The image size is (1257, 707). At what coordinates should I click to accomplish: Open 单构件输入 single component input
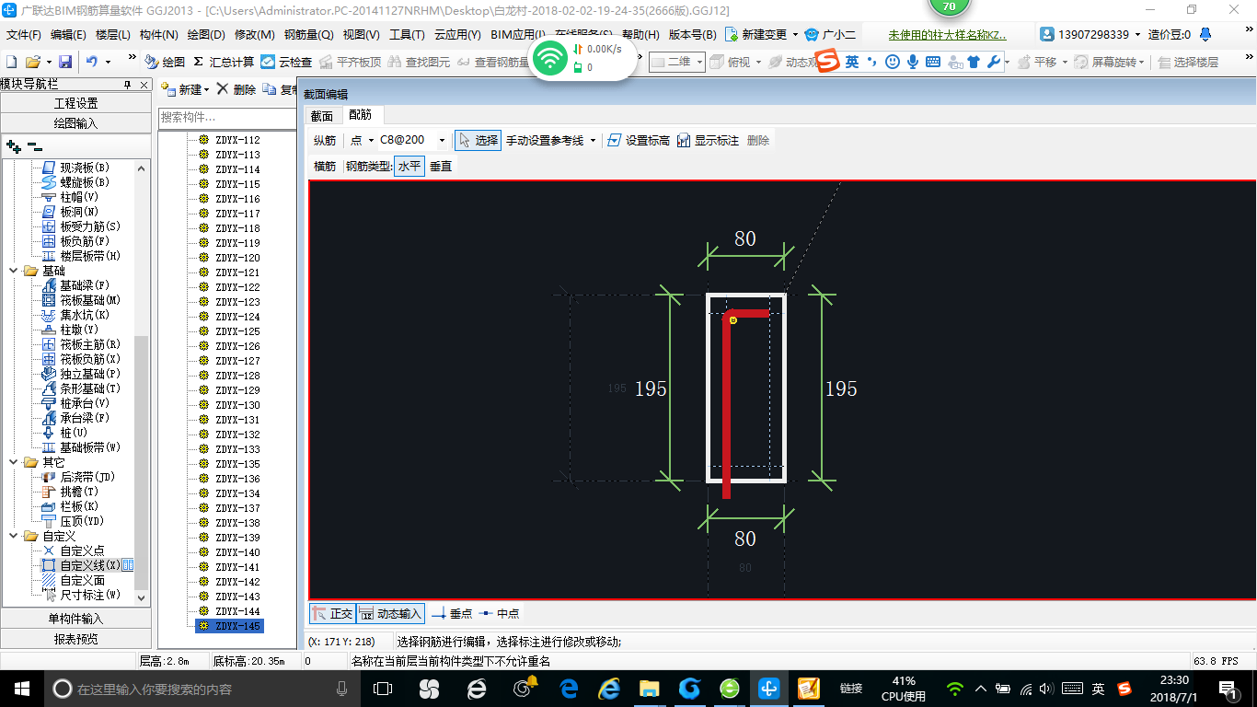click(x=75, y=619)
